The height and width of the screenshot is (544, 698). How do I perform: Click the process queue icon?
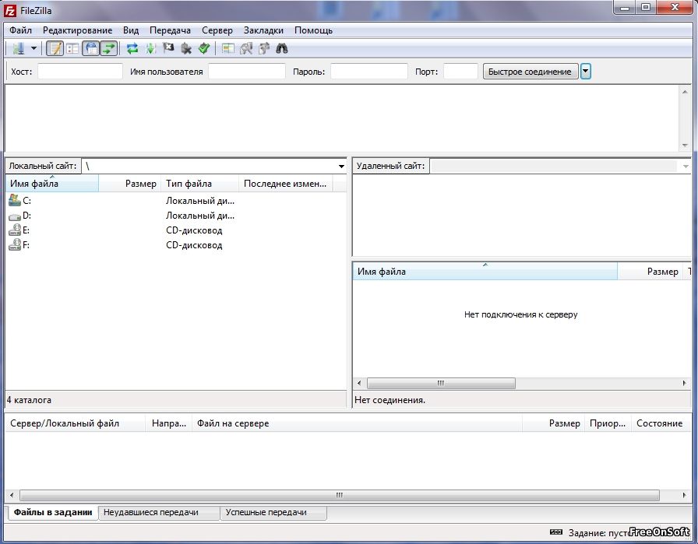(150, 48)
